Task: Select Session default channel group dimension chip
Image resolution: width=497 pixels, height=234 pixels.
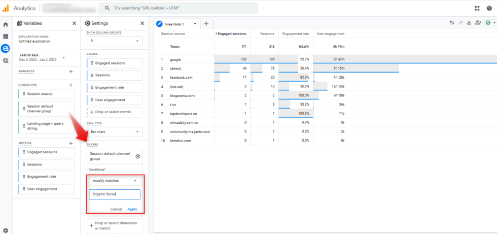Action: click(x=47, y=109)
